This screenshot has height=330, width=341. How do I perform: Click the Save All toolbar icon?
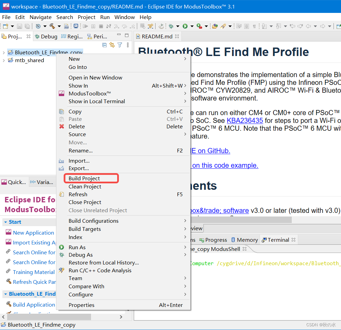27,26
